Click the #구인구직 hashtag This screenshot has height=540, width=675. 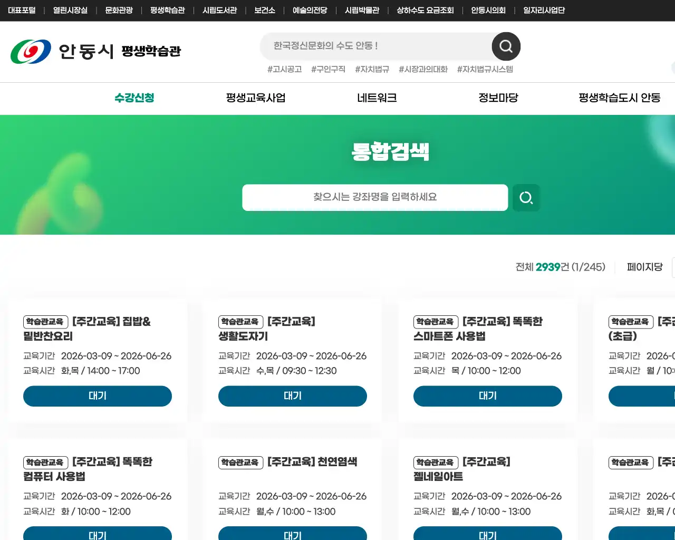(328, 69)
